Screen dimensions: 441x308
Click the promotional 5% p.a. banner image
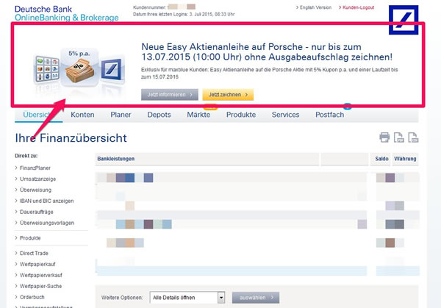coord(79,69)
